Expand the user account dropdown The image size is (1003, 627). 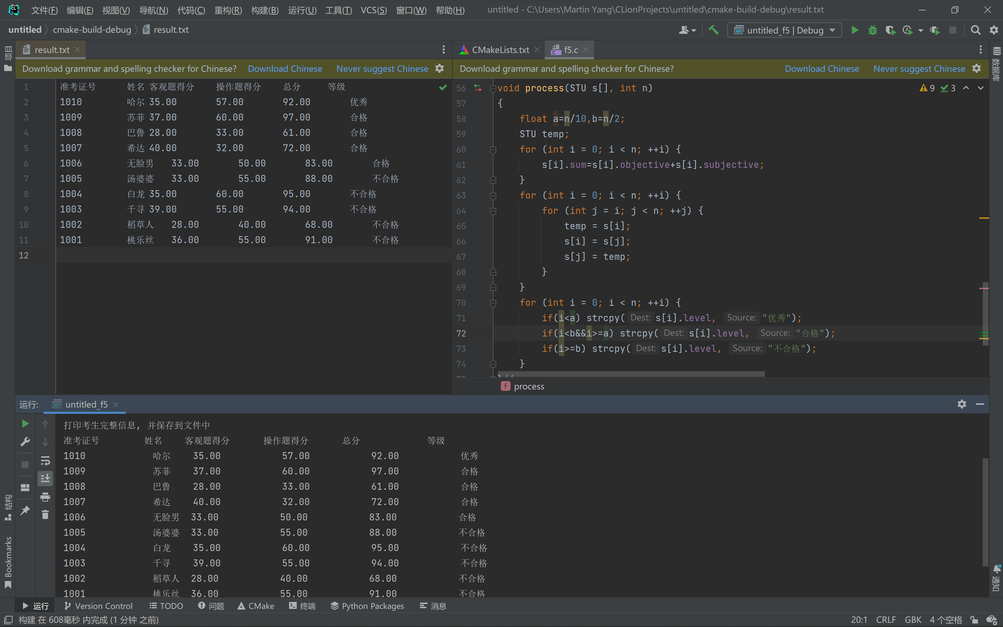pyautogui.click(x=687, y=30)
